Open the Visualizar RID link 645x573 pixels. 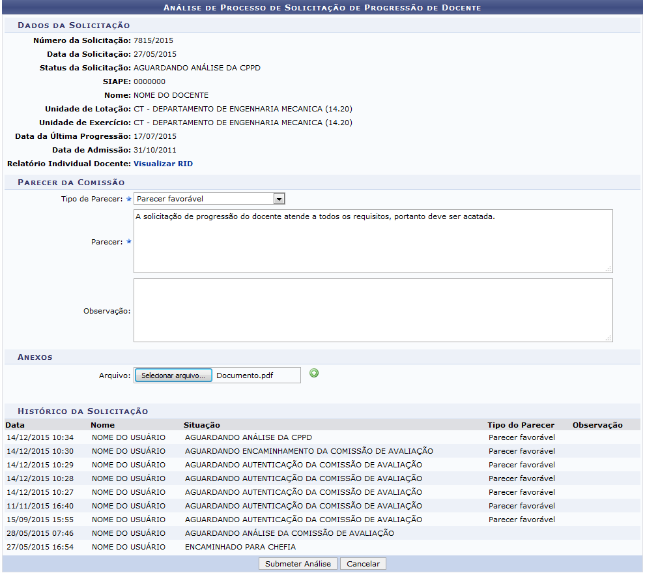pos(163,164)
